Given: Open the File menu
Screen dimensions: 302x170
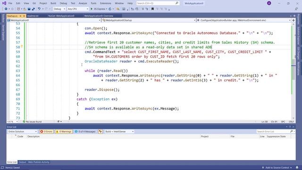Looking at the screenshot, I should 10,3.
